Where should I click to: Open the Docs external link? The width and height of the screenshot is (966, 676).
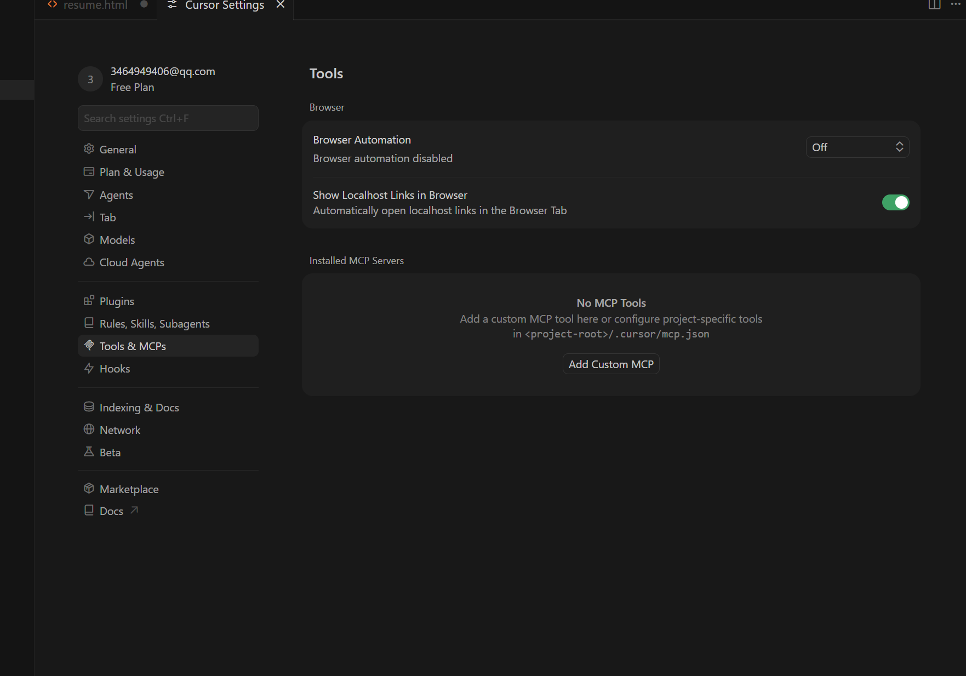(x=168, y=511)
